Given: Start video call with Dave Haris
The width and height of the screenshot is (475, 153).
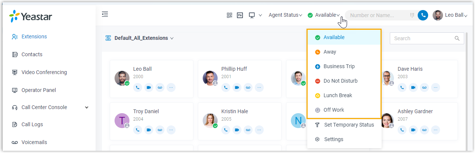Looking at the screenshot, I should pyautogui.click(x=413, y=87).
